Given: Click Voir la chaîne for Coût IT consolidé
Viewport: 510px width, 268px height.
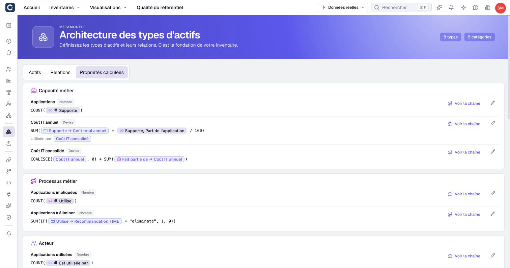Looking at the screenshot, I should (464, 152).
